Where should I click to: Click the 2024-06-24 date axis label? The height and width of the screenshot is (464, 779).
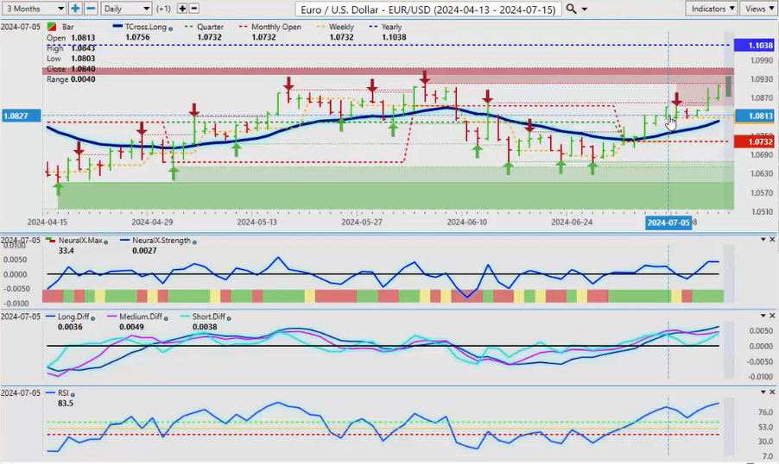pyautogui.click(x=572, y=223)
